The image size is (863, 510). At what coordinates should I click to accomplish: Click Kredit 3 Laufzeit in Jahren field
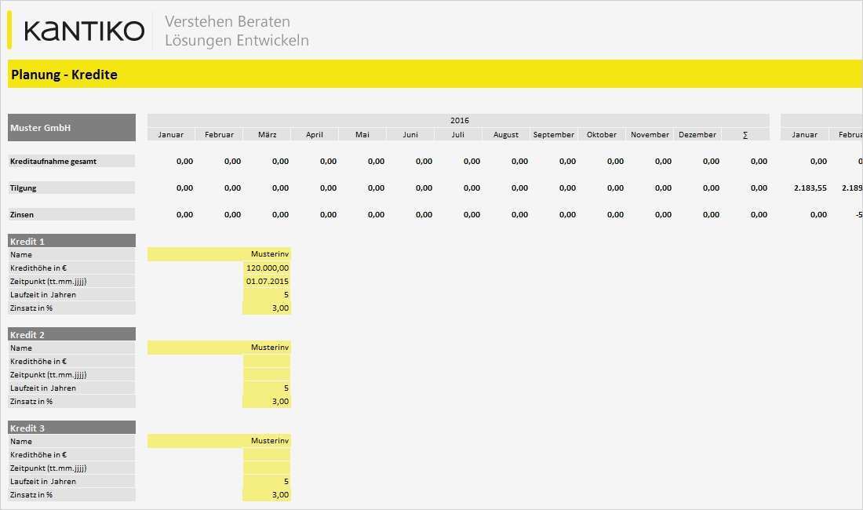(267, 482)
